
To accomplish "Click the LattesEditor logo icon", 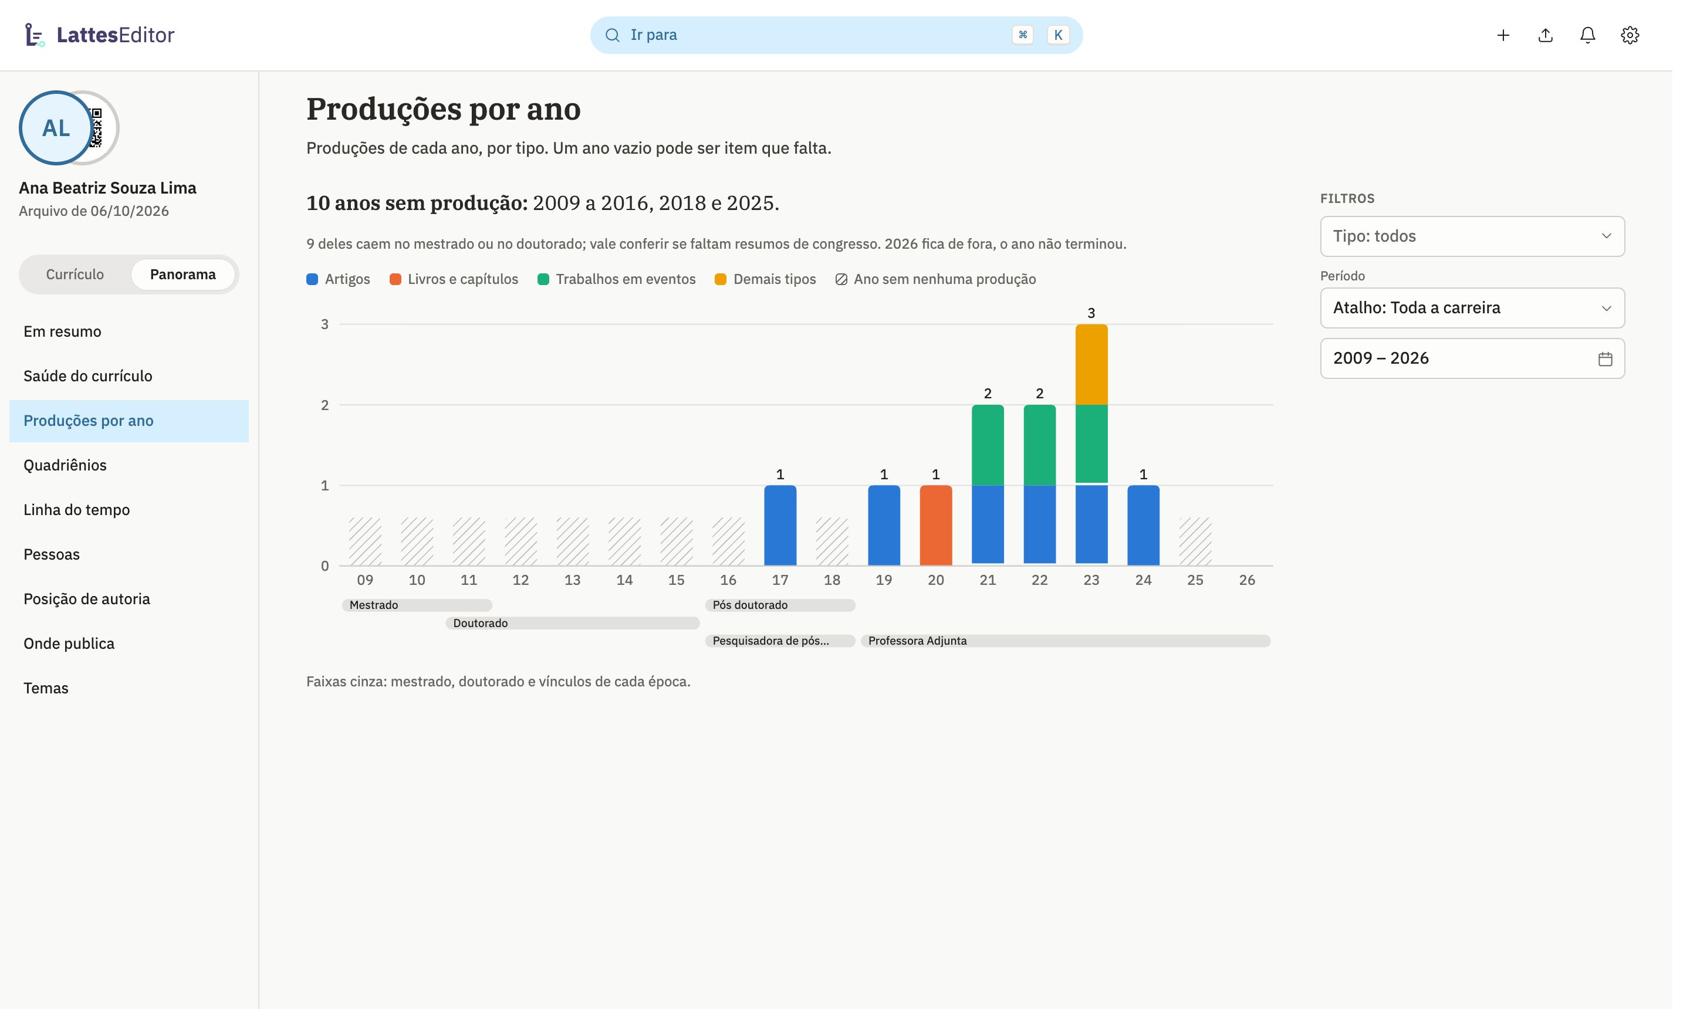I will (x=35, y=35).
